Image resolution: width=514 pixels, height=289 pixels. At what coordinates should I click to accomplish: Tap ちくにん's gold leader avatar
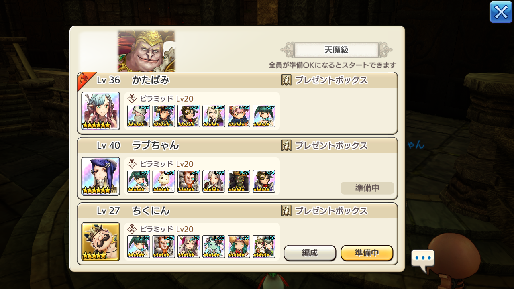pyautogui.click(x=100, y=242)
